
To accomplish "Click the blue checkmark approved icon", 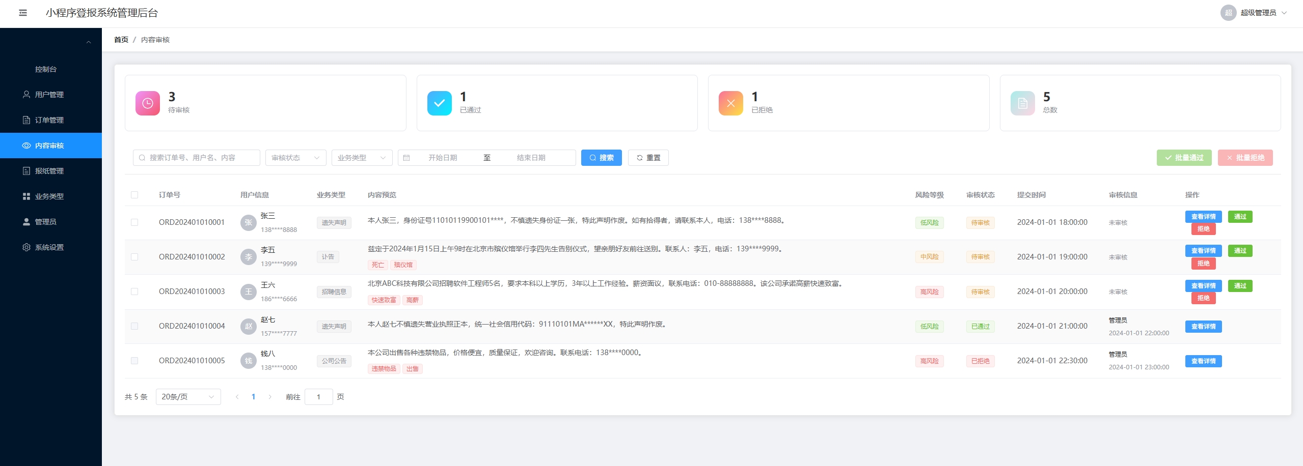I will point(439,103).
